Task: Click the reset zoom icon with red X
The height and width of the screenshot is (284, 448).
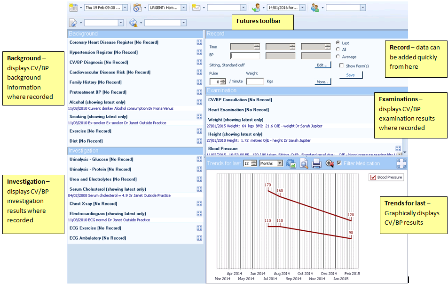Action: click(330, 163)
